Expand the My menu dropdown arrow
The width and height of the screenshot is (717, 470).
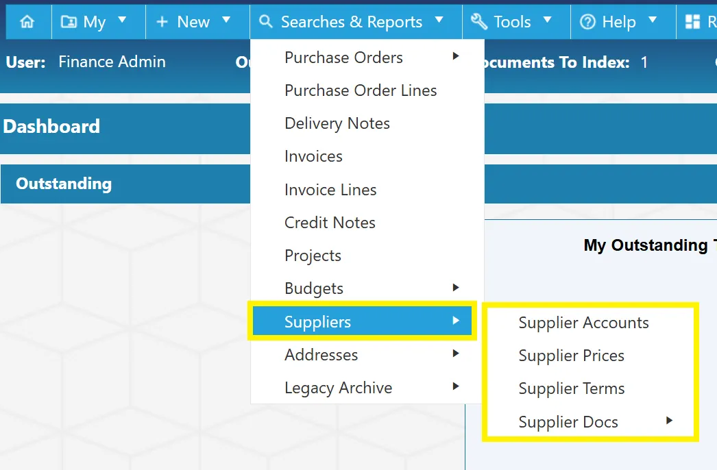click(122, 20)
